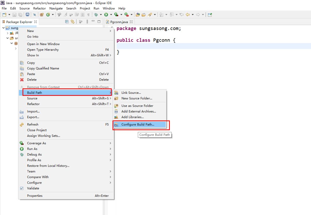311x215 pixels.
Task: Choose Add External Archives...
Action: coord(140,111)
